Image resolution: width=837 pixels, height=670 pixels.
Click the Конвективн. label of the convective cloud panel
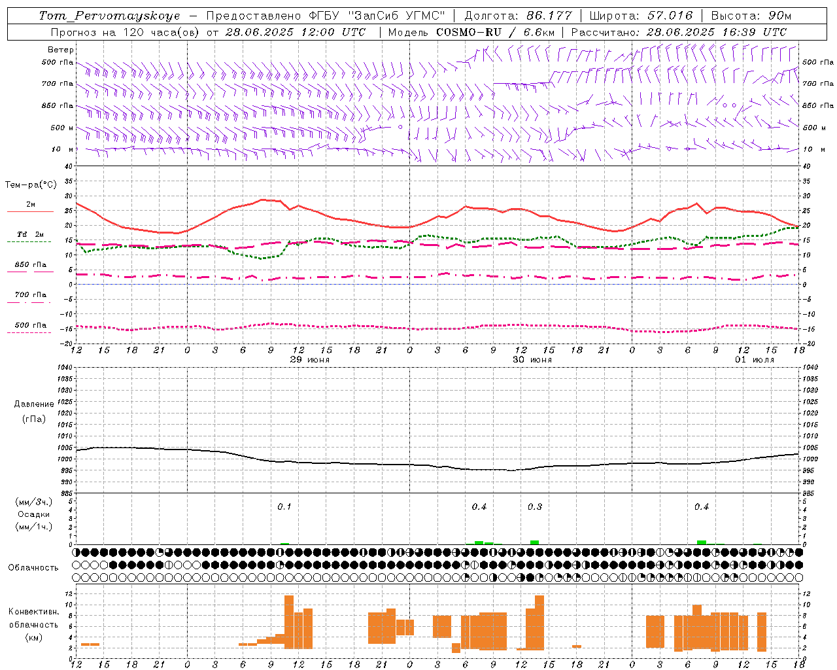34,612
